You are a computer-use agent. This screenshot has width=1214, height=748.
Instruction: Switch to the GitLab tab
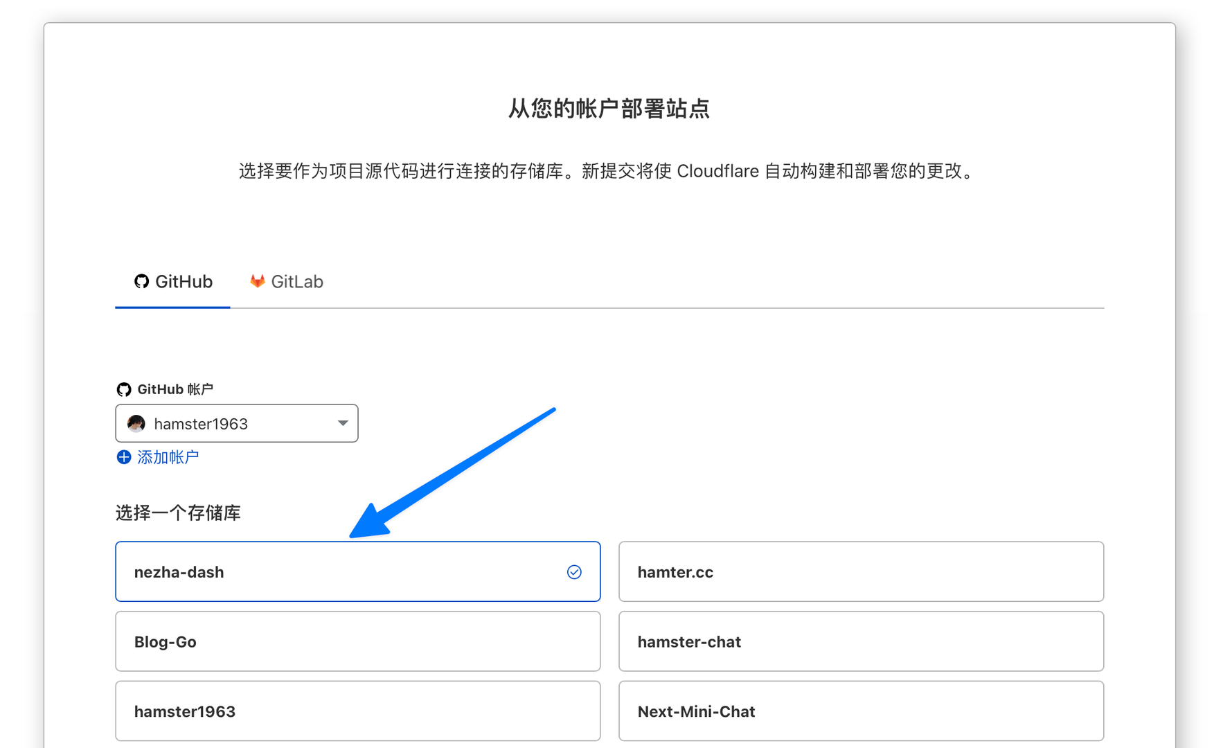287,282
